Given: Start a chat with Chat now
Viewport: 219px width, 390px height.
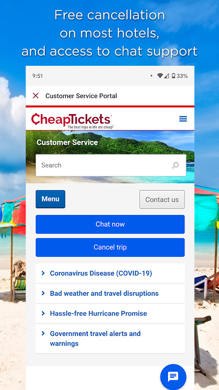Looking at the screenshot, I should pyautogui.click(x=110, y=224).
